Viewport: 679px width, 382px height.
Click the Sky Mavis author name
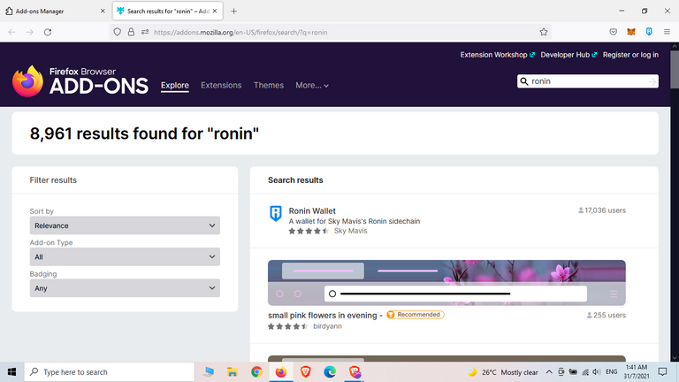350,231
